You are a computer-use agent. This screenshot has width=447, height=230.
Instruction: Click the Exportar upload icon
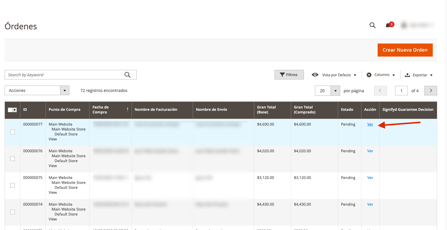click(x=407, y=75)
